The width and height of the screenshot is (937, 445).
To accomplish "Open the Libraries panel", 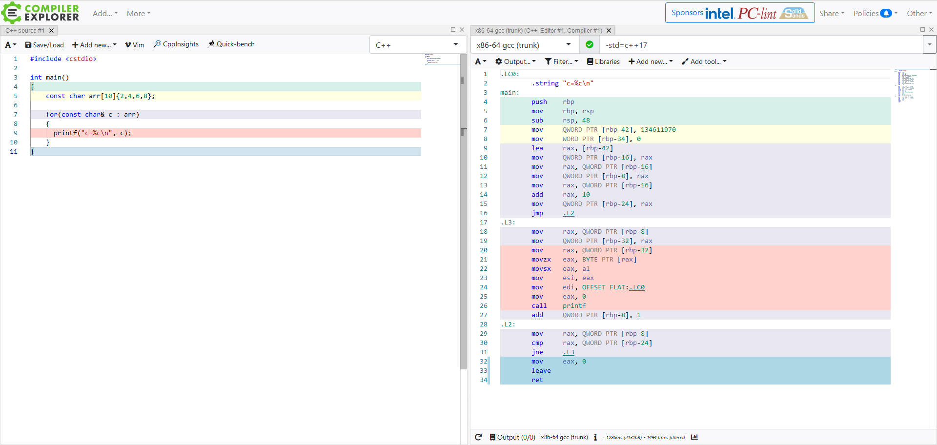I will [603, 61].
